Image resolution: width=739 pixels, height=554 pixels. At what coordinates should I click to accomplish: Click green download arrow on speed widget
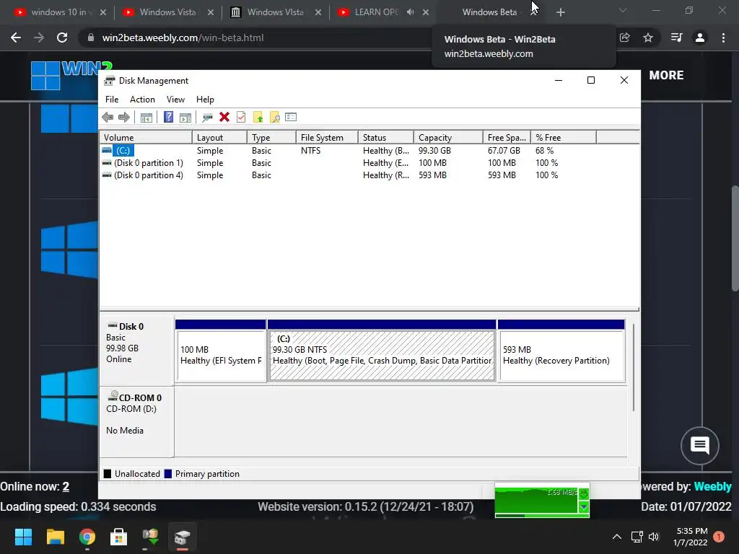tap(583, 493)
